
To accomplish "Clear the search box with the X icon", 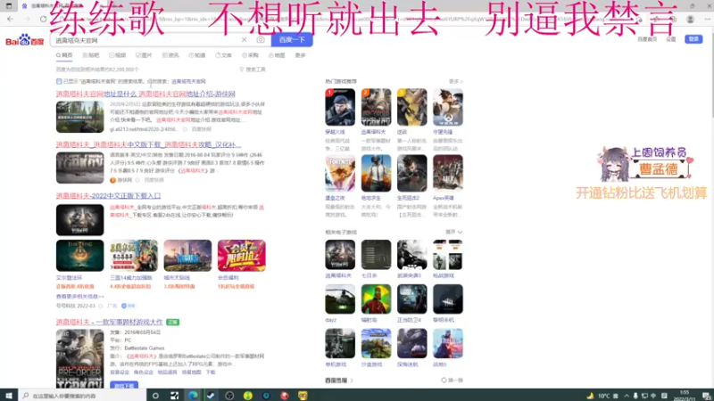I will coord(244,40).
